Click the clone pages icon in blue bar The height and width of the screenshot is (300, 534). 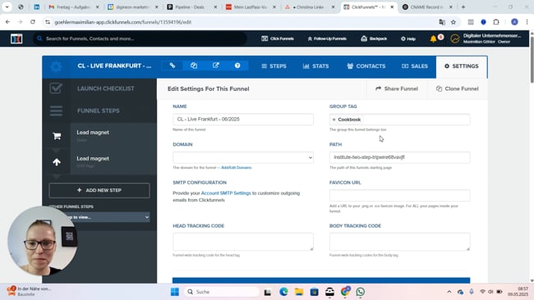[194, 66]
